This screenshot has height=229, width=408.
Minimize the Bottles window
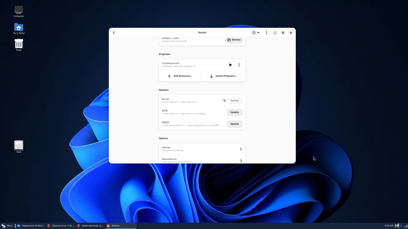(275, 33)
